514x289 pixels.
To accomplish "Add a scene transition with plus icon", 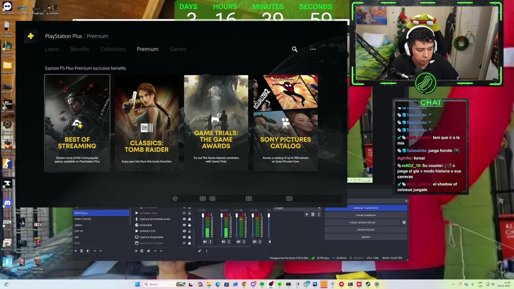I will (307, 214).
